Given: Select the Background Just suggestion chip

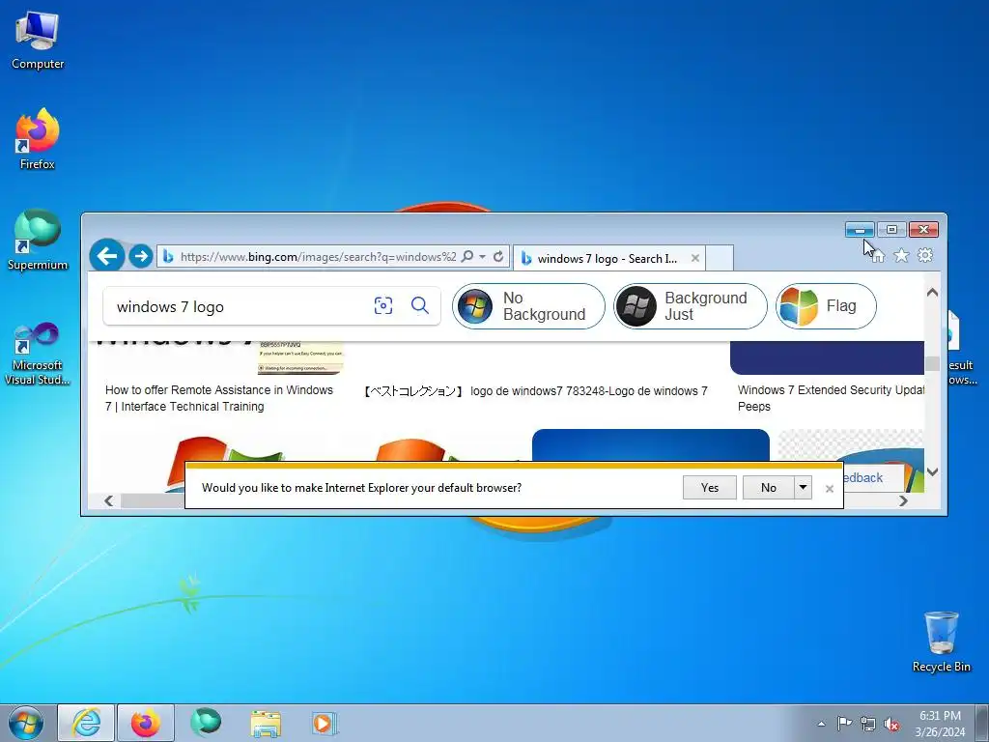Looking at the screenshot, I should tap(691, 306).
